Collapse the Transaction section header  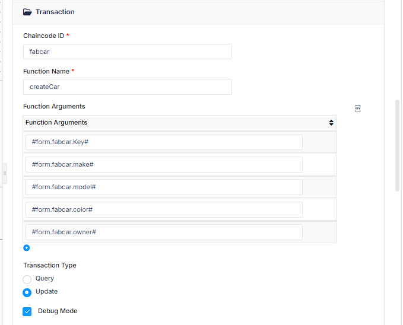coord(198,12)
